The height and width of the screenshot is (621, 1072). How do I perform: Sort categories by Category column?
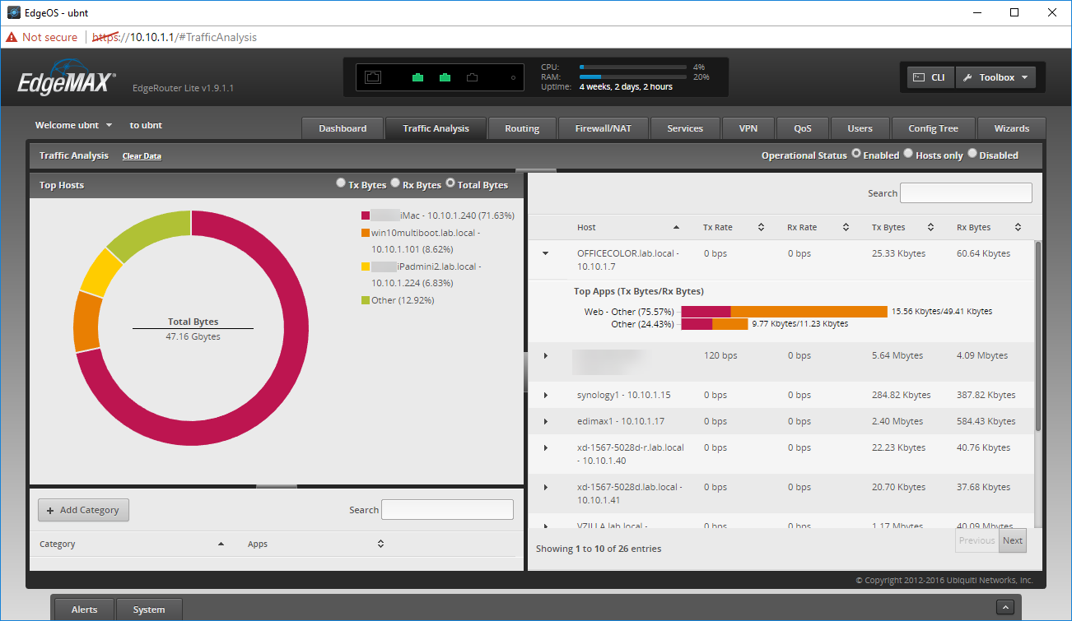pos(132,544)
